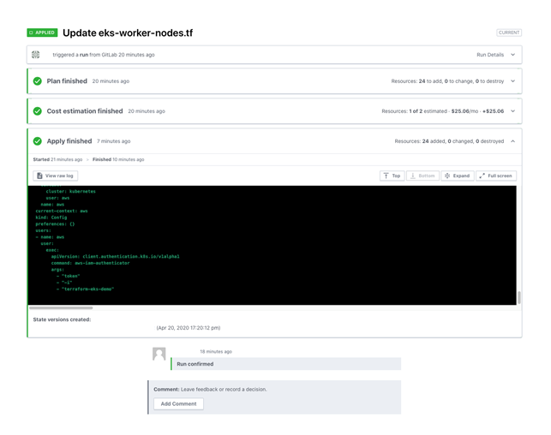Image resolution: width=551 pixels, height=435 pixels.
Task: Open the log in Full screen
Action: coord(496,176)
